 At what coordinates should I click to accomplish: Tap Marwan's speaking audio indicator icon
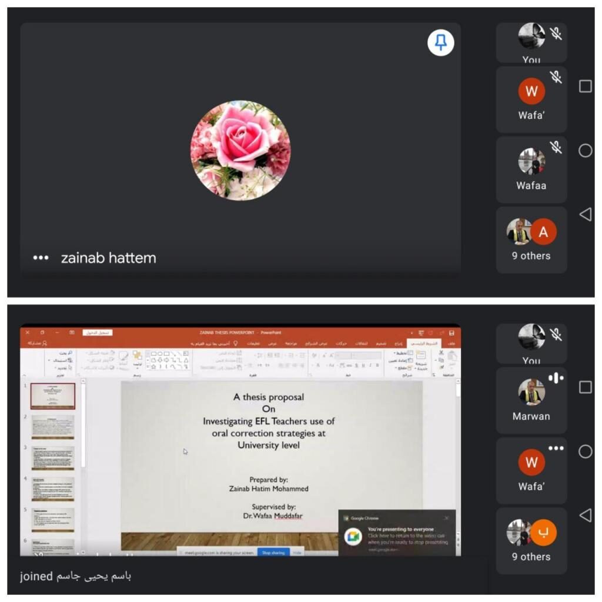tap(556, 378)
